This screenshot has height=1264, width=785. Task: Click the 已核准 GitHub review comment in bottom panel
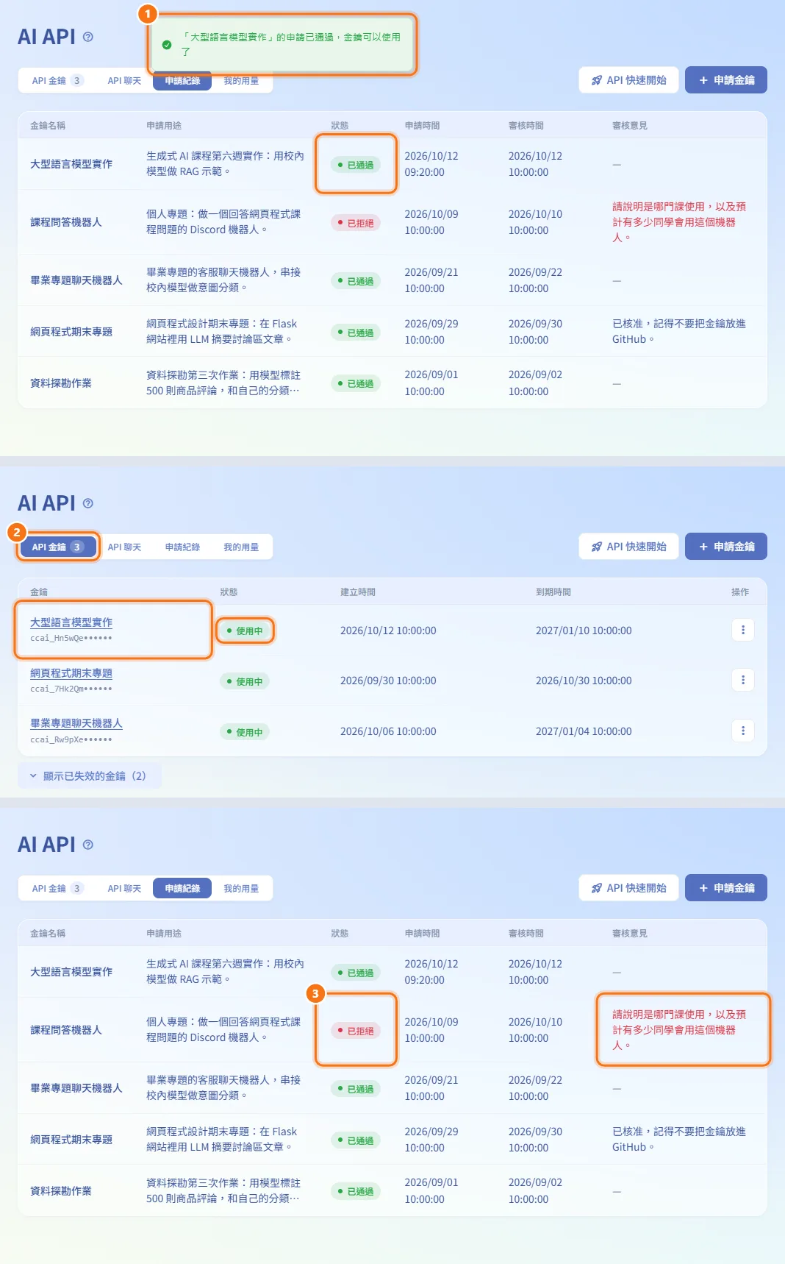[679, 1139]
